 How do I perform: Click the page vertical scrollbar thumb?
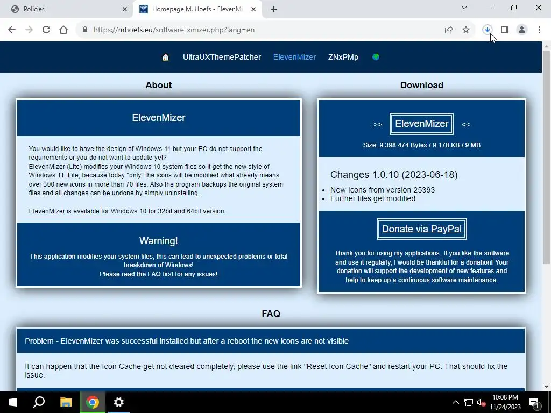tap(546, 157)
